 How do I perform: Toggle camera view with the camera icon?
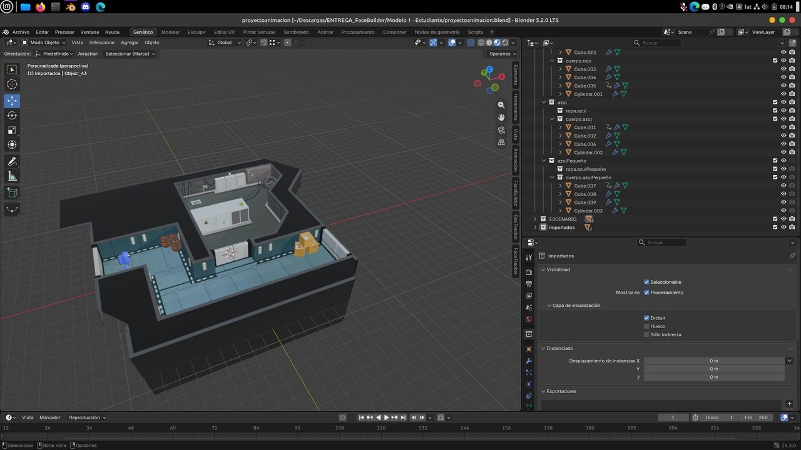[501, 130]
